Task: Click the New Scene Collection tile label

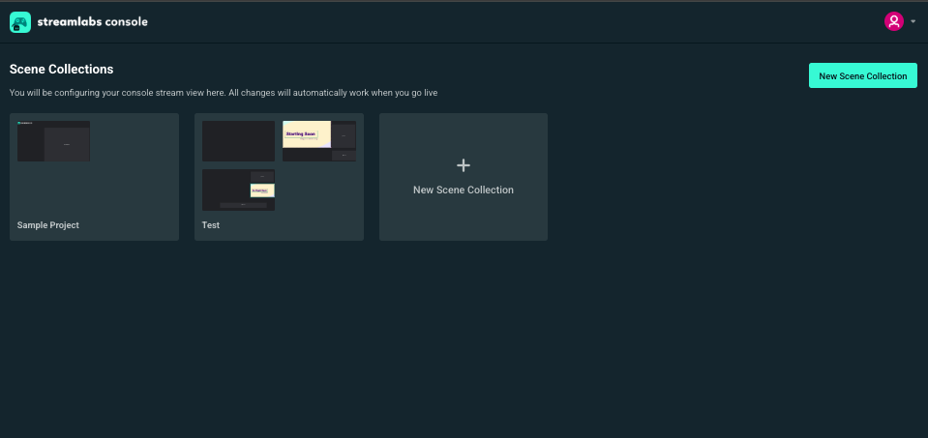Action: (463, 190)
